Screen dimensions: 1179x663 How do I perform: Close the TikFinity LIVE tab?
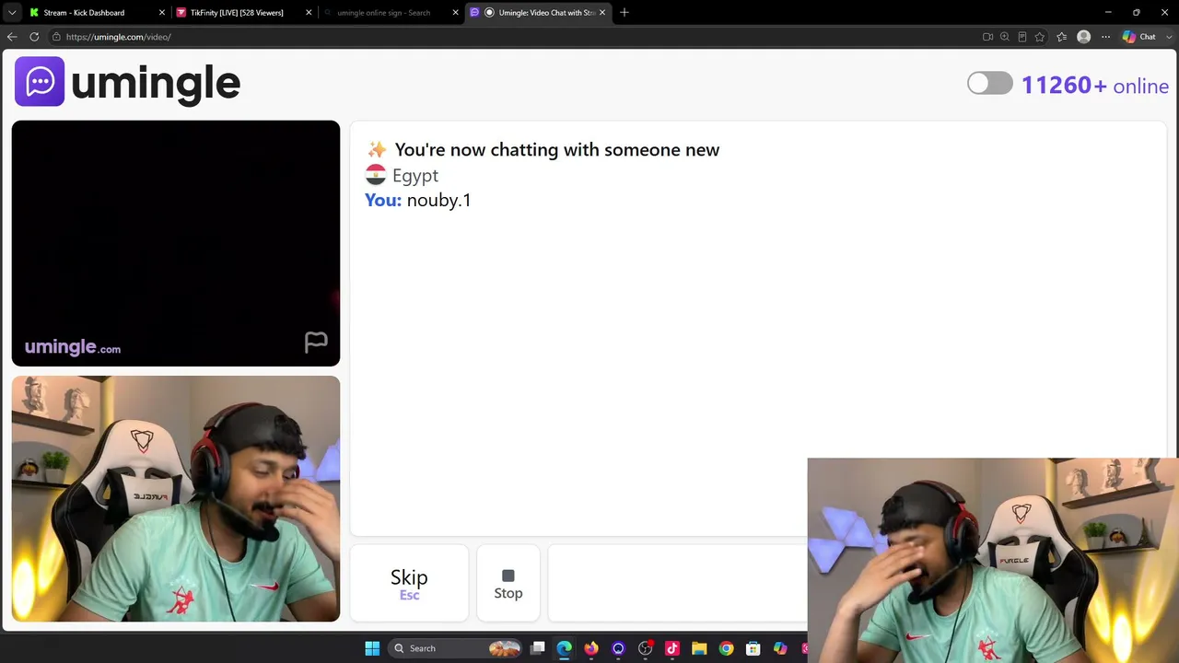(309, 13)
